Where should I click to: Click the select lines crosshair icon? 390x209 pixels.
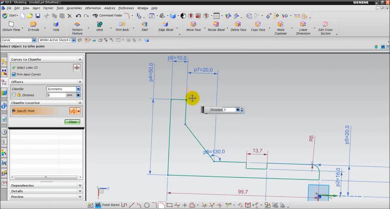pos(77,67)
